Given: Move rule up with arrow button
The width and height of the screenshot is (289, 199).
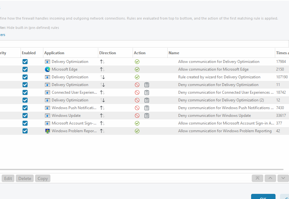Looking at the screenshot, I should pyautogui.click(x=270, y=178).
